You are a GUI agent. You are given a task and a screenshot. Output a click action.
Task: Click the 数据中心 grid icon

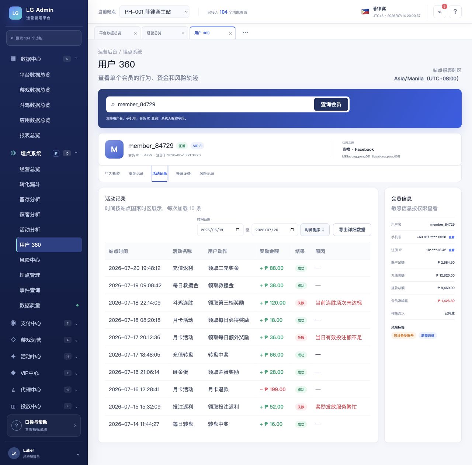tap(13, 59)
